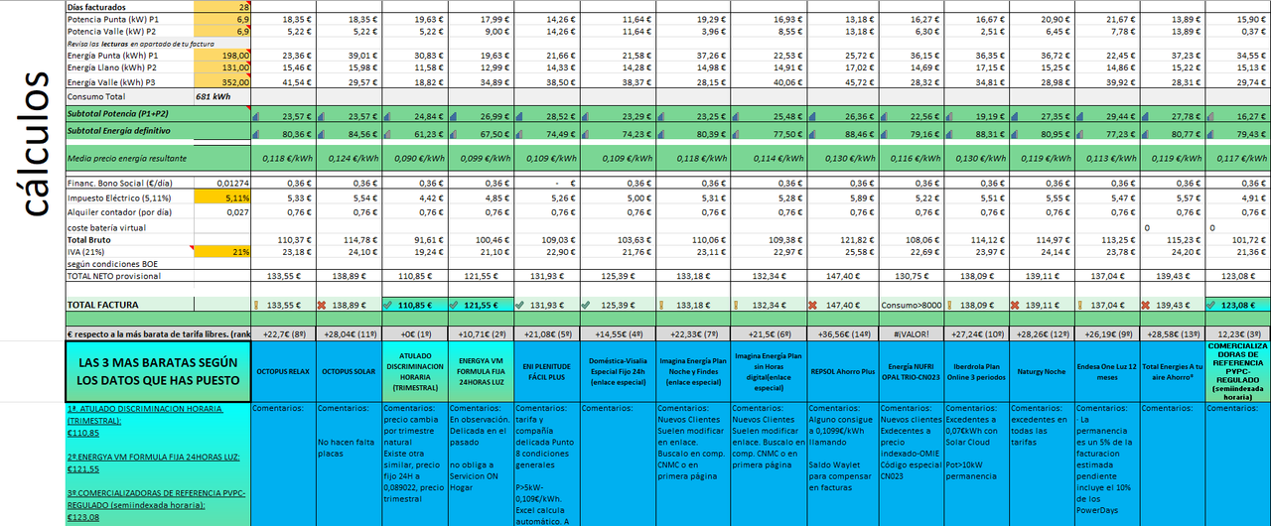Select the Energía Punta cell containing 198,00
This screenshot has height=526, width=1271.
click(x=222, y=57)
